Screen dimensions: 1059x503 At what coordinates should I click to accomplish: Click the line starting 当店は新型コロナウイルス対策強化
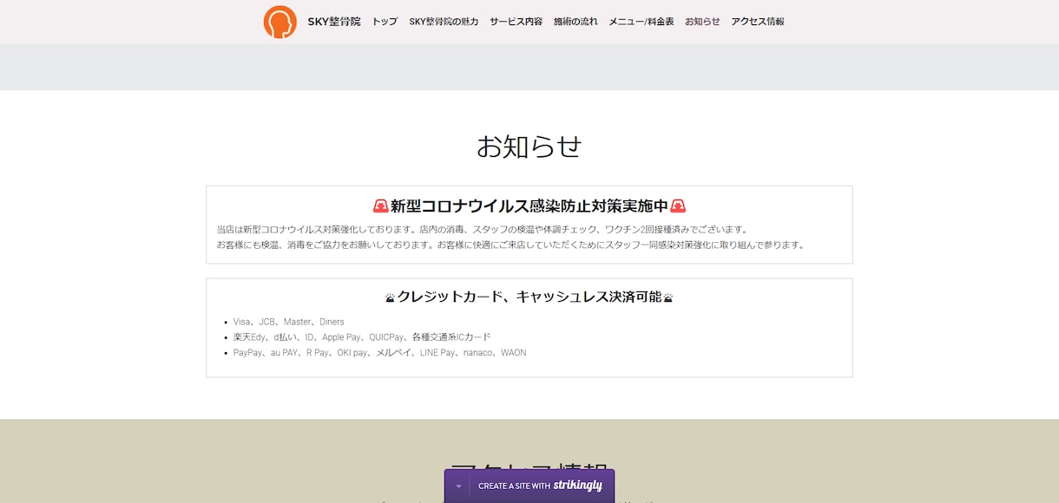(x=482, y=230)
